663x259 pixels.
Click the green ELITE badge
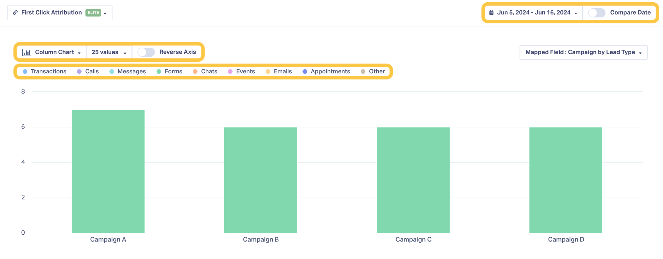click(93, 12)
